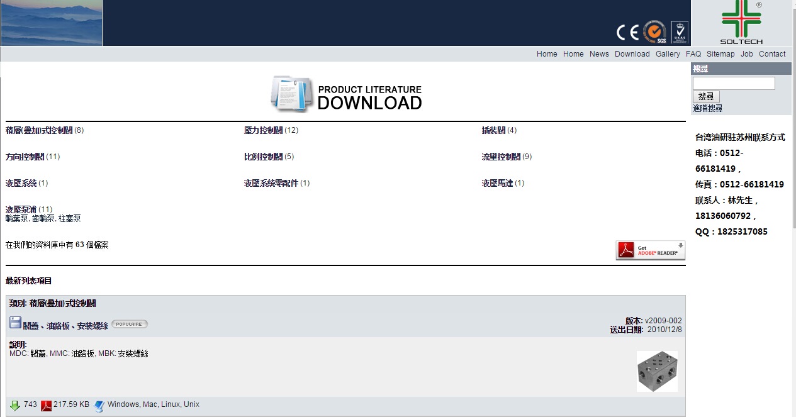Open the 壓力控制閥 category link
Viewport: 796px width, 417px height.
click(263, 130)
